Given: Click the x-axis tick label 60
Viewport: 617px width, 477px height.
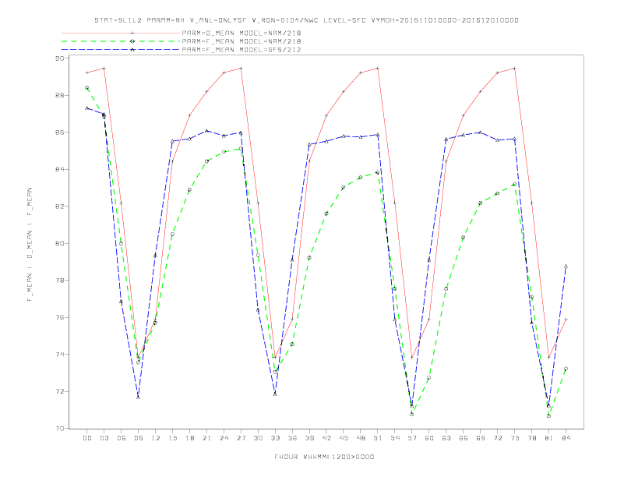Looking at the screenshot, I should (x=429, y=438).
